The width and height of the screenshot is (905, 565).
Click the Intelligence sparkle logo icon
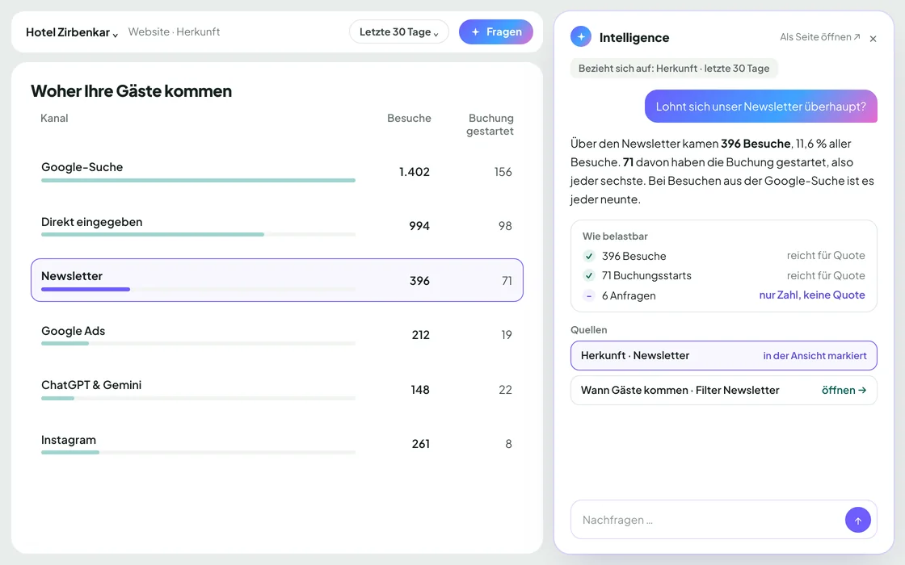(x=581, y=36)
